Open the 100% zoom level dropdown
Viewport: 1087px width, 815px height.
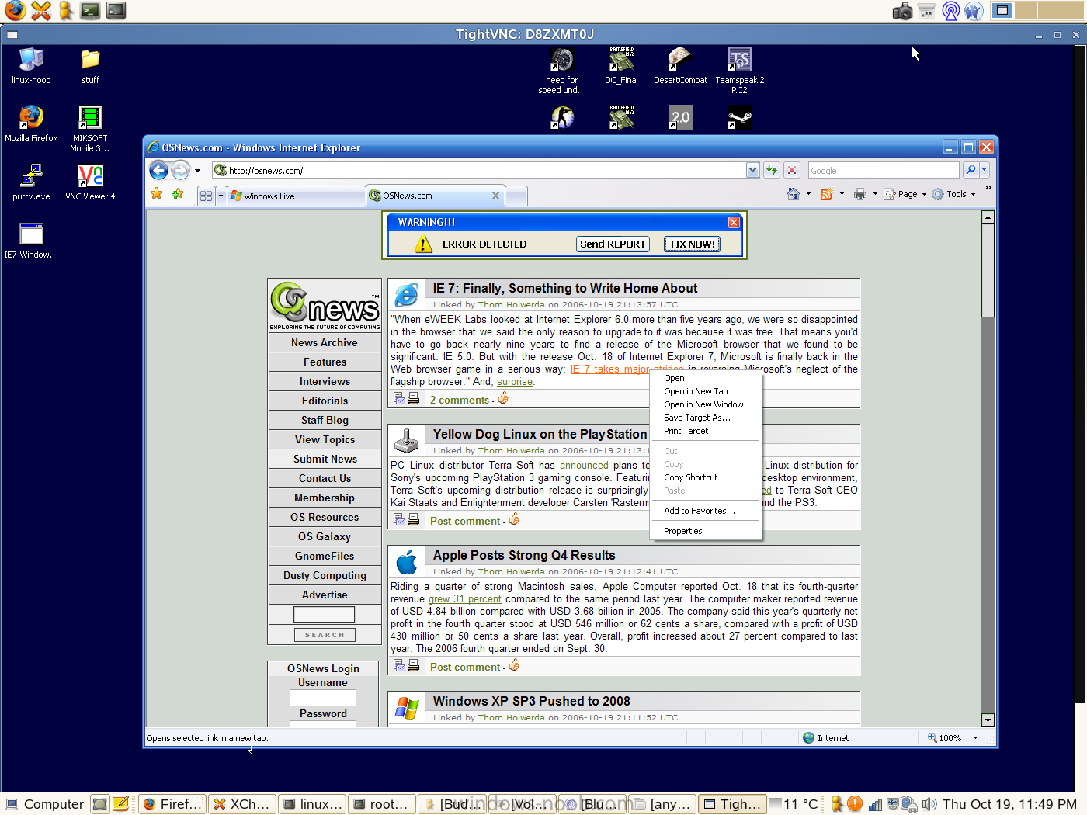tap(975, 738)
